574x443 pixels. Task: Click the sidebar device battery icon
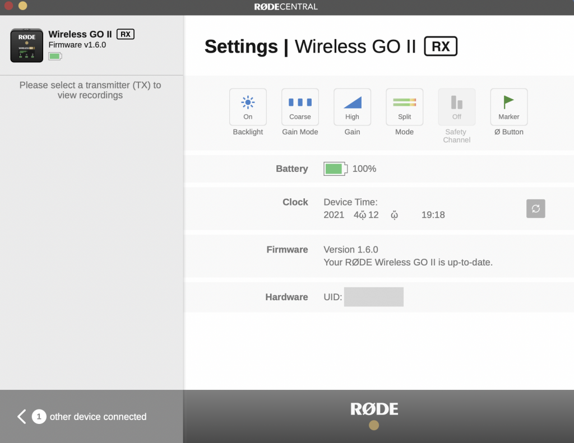[x=55, y=56]
